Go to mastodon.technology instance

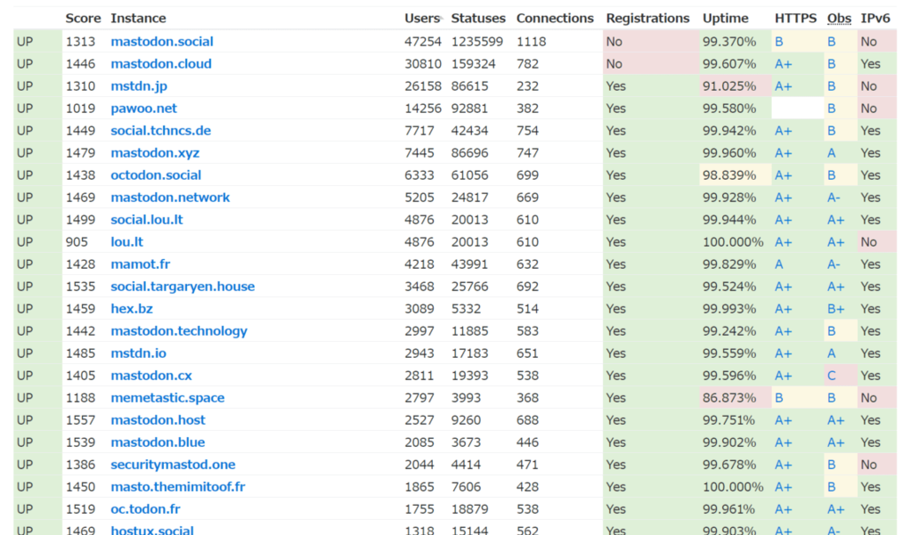click(x=178, y=331)
